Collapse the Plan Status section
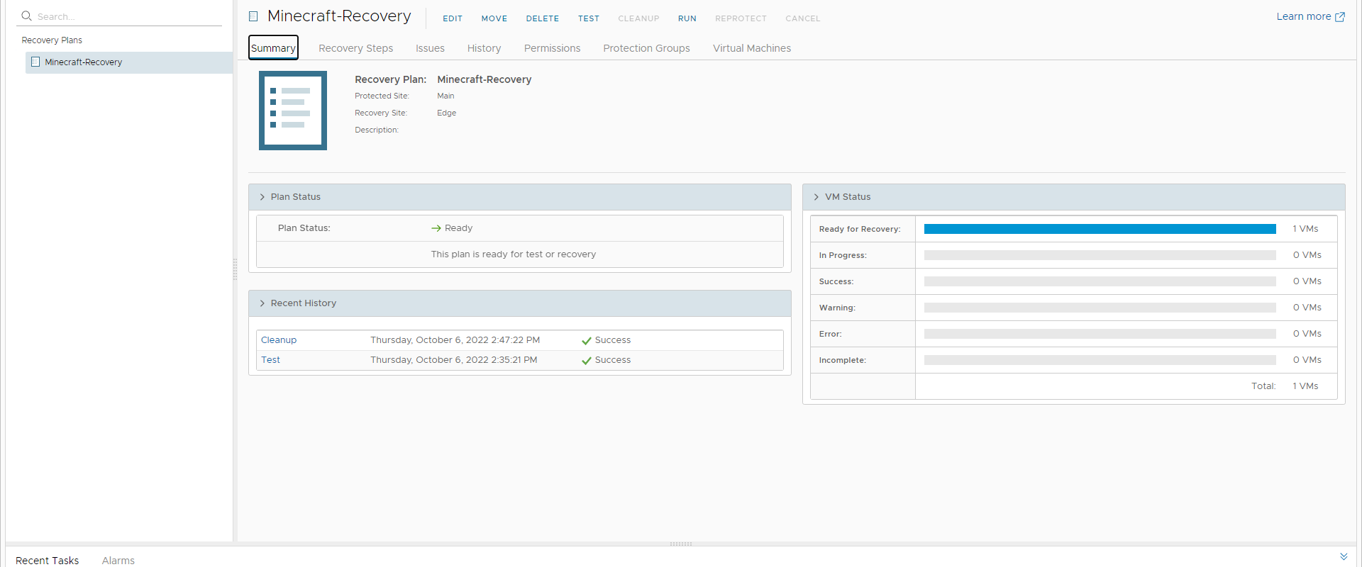Image resolution: width=1362 pixels, height=567 pixels. coord(262,197)
